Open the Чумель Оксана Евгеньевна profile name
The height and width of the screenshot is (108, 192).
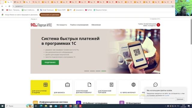point(147,24)
